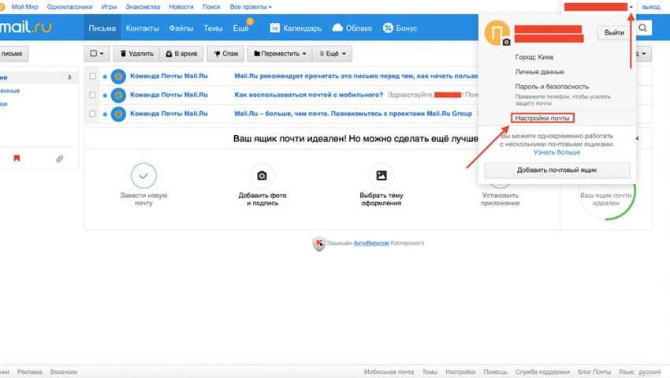Click the paperclip attachments filter icon
This screenshot has height=378, width=670.
[x=59, y=159]
